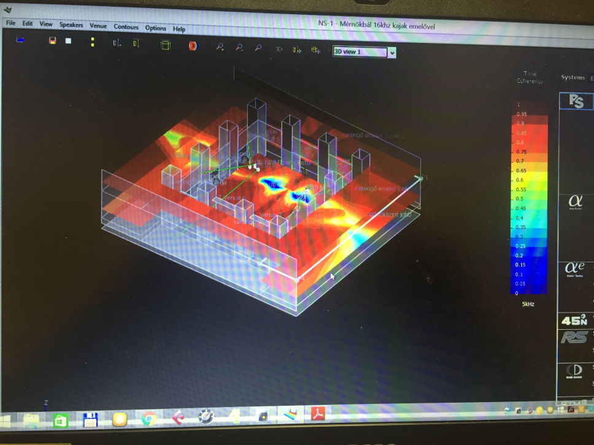Click the zoom out magnifier icon

pos(239,48)
